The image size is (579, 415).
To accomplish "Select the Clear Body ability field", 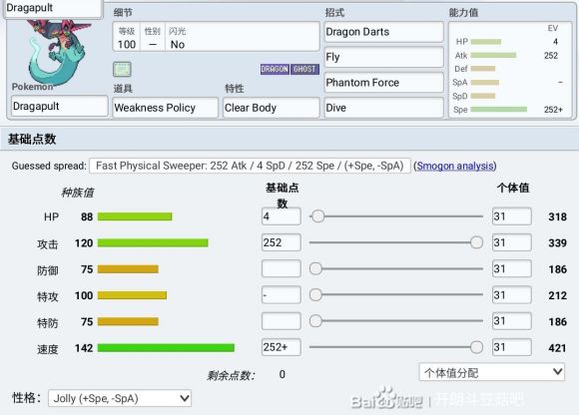I will coord(272,108).
